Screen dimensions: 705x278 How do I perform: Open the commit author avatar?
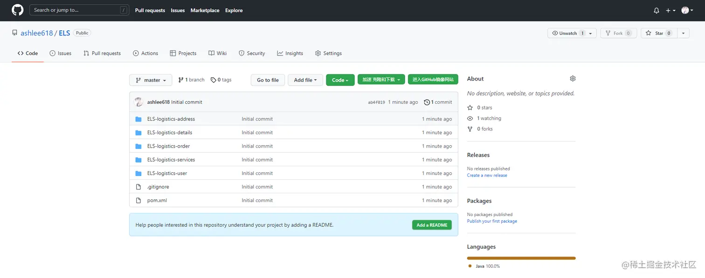coord(138,102)
